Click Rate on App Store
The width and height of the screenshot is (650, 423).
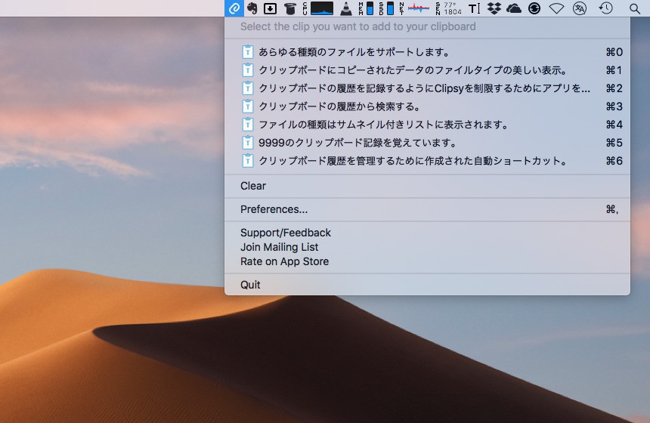point(284,261)
